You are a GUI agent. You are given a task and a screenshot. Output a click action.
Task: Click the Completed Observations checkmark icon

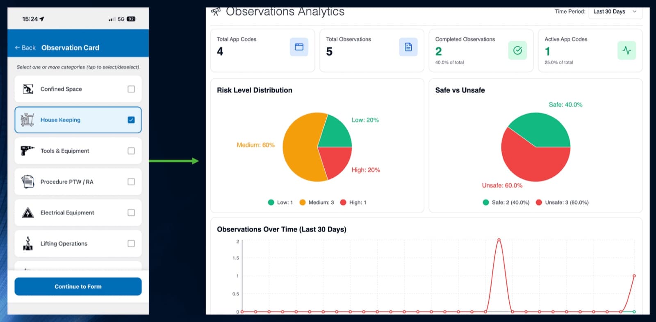(x=517, y=50)
